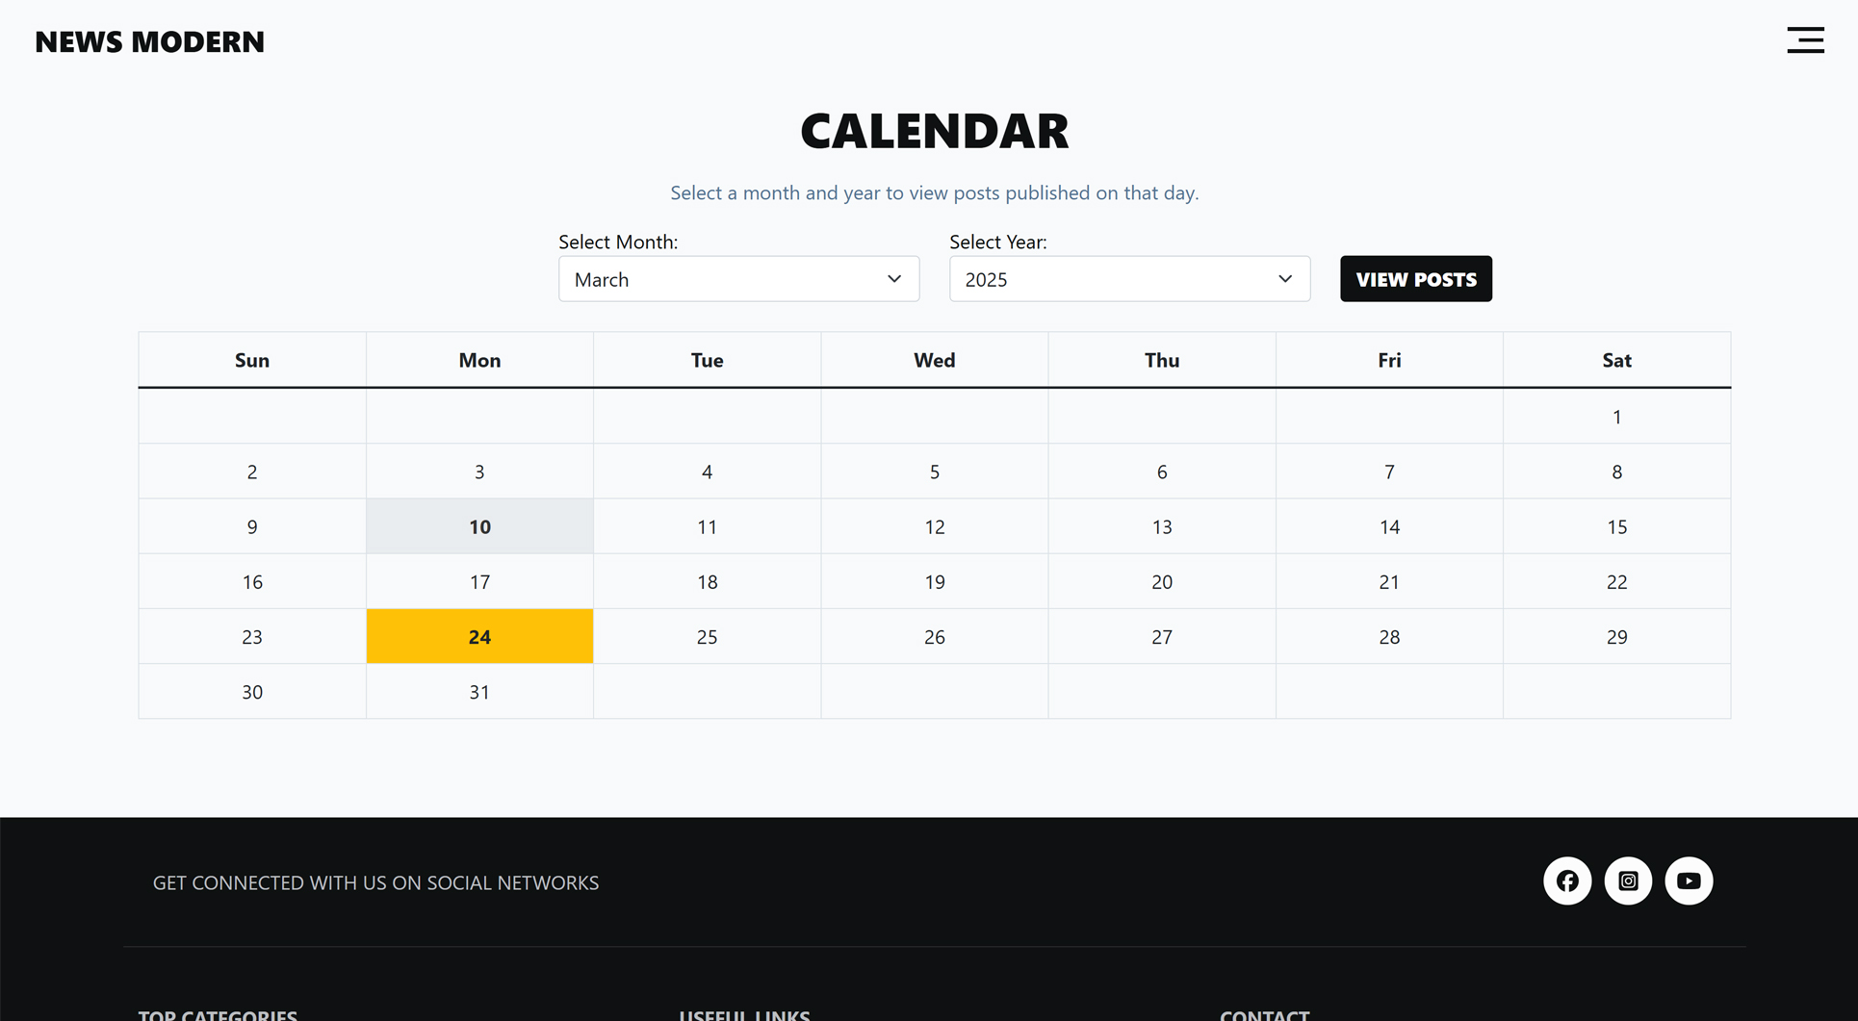This screenshot has height=1021, width=1858.
Task: Open the YouTube social icon
Action: 1689,881
